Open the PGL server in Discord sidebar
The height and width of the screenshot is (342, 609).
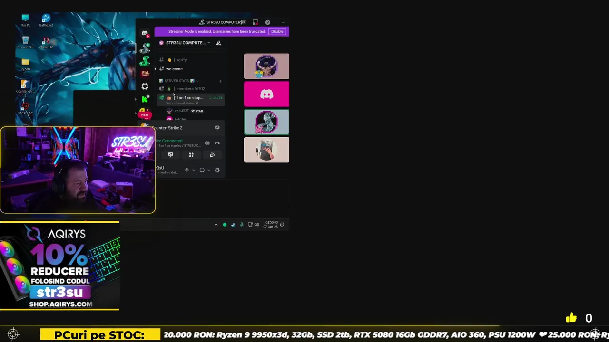pyautogui.click(x=145, y=73)
